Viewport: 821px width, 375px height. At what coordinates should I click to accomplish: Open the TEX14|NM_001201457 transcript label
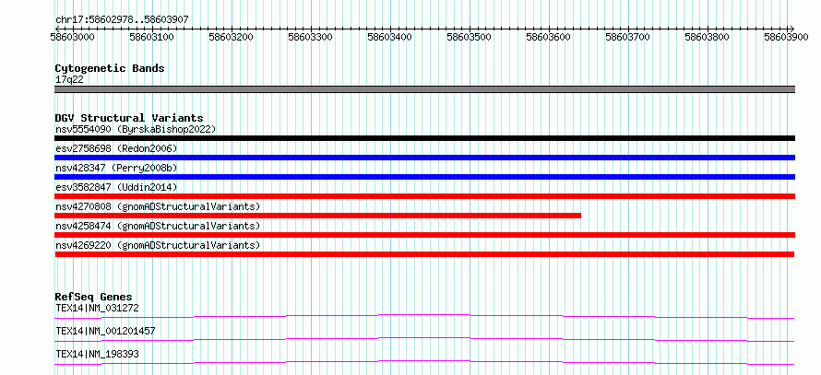click(x=105, y=331)
